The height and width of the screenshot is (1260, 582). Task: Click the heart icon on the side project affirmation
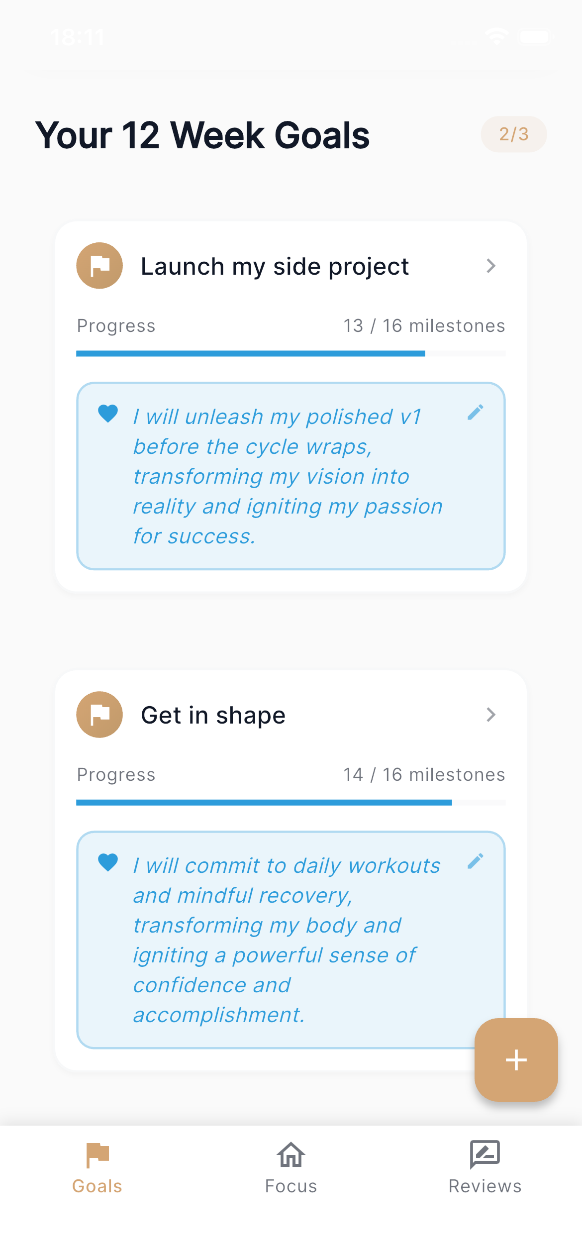(108, 414)
